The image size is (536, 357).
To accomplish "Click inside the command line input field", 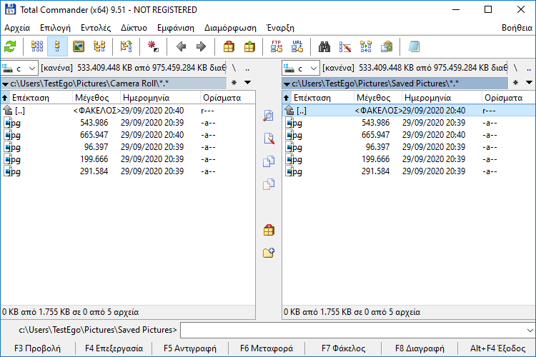I will tap(353, 330).
